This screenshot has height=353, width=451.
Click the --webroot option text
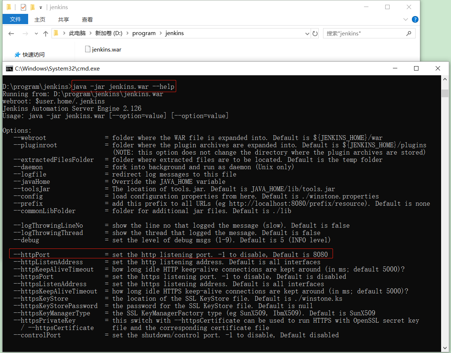(30, 138)
